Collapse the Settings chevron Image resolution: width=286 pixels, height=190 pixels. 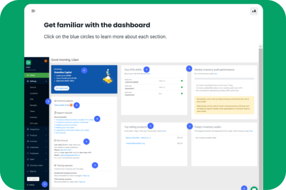(x=46, y=81)
